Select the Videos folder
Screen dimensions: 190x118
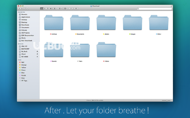[106, 50]
